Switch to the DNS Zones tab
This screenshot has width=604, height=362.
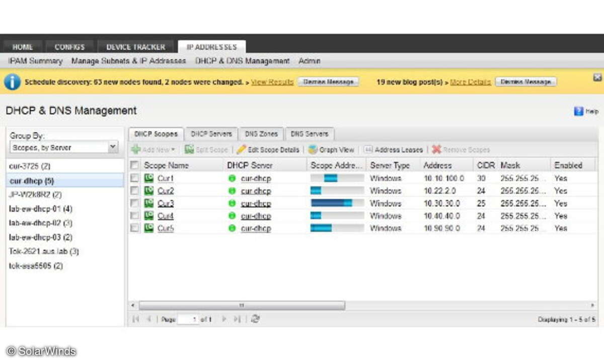click(261, 134)
